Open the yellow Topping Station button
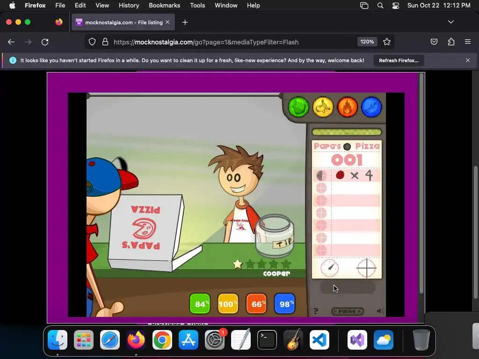479x359 pixels. (323, 107)
